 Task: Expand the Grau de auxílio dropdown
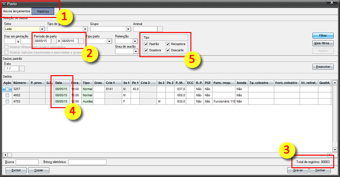(x=136, y=51)
